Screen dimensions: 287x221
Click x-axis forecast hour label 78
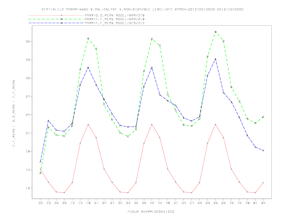point(248,203)
